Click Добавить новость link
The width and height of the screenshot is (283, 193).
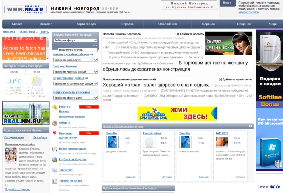pos(190,34)
